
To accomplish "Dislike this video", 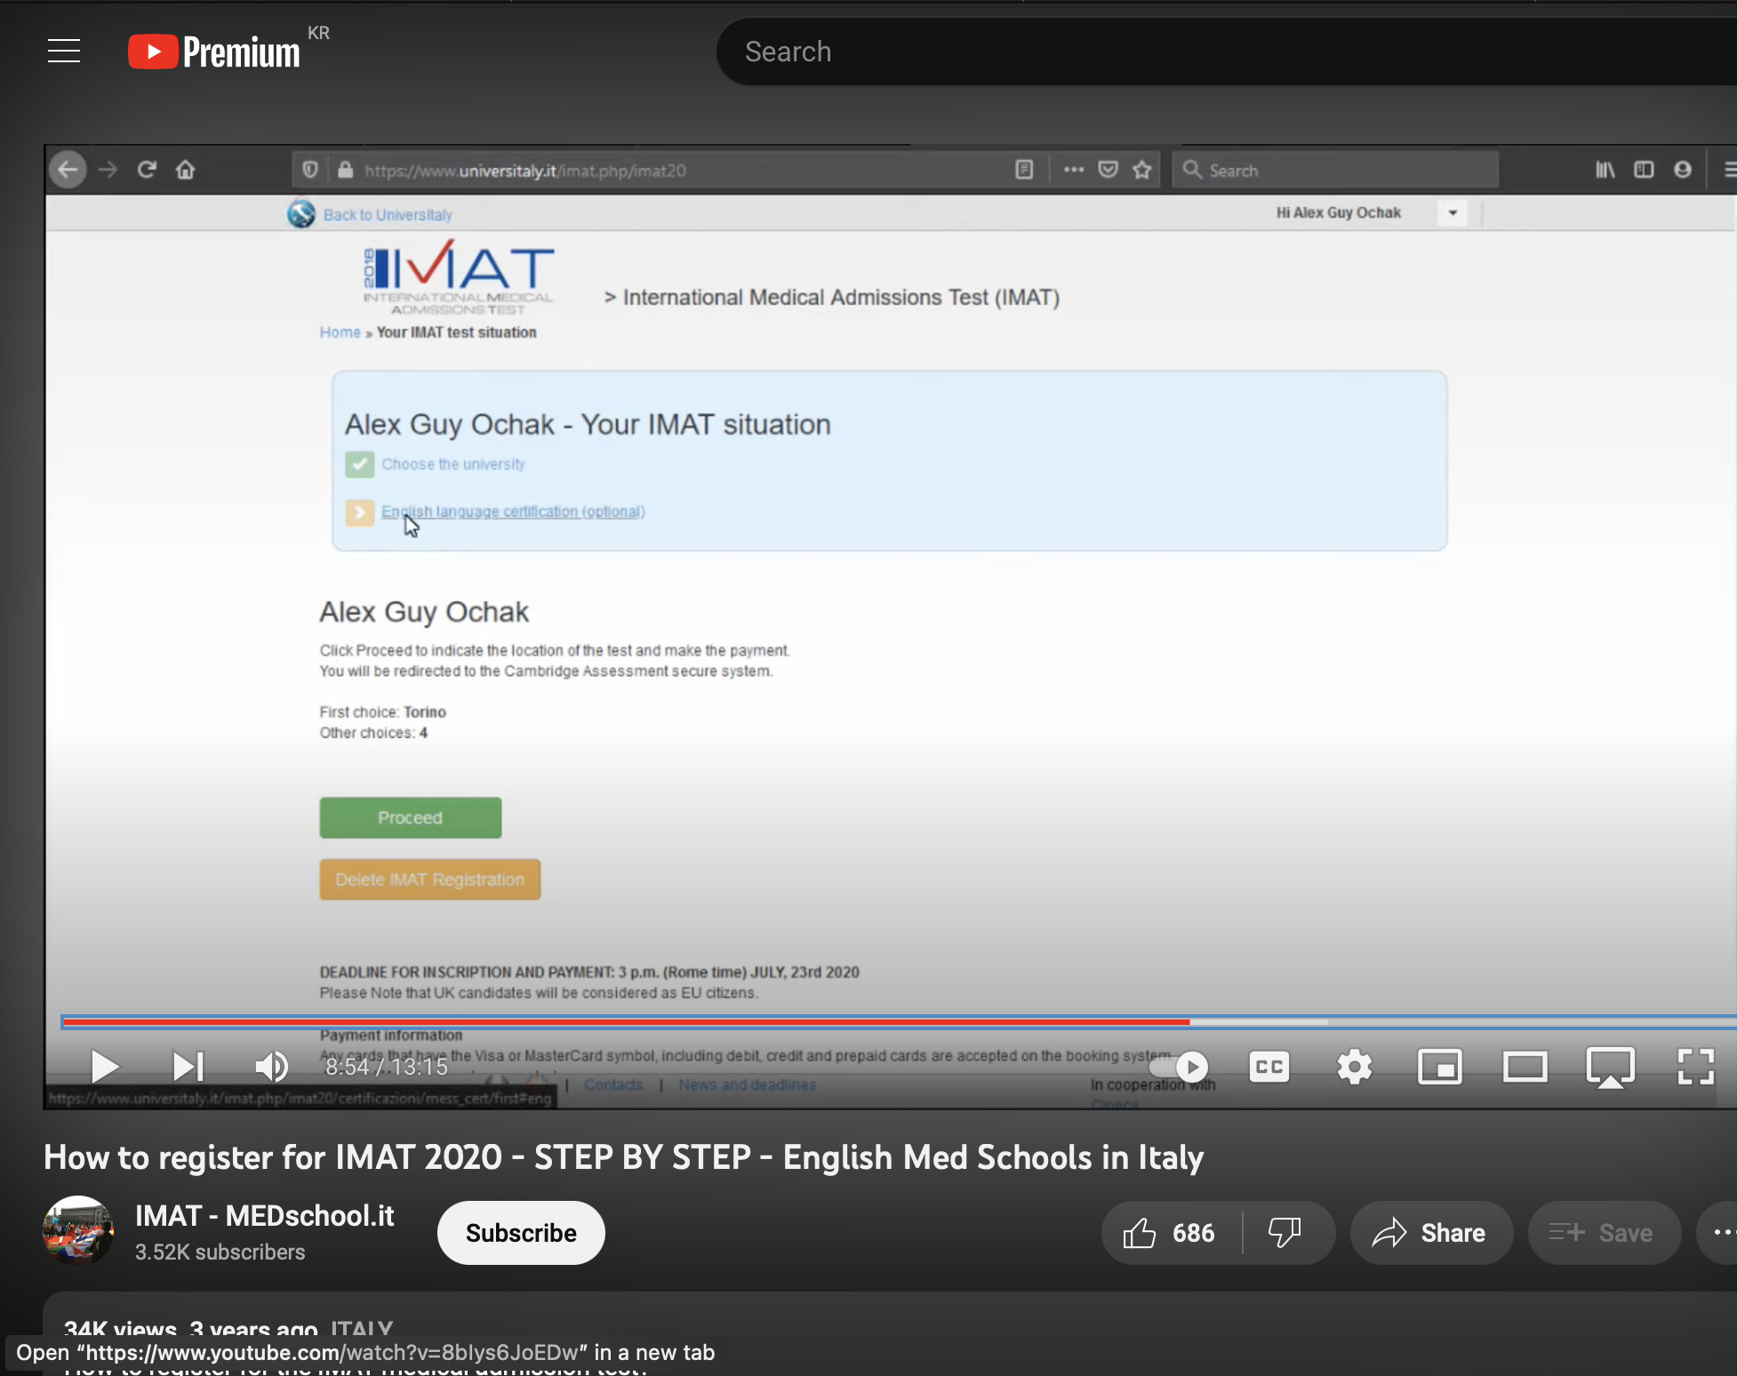I will [x=1285, y=1233].
